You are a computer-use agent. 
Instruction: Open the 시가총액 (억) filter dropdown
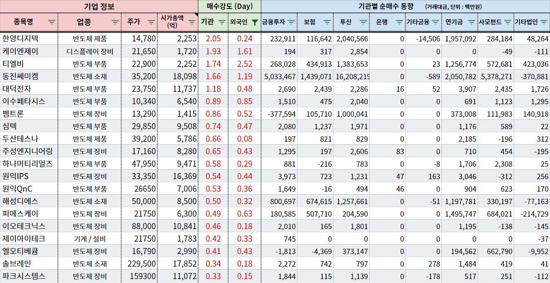pos(192,22)
